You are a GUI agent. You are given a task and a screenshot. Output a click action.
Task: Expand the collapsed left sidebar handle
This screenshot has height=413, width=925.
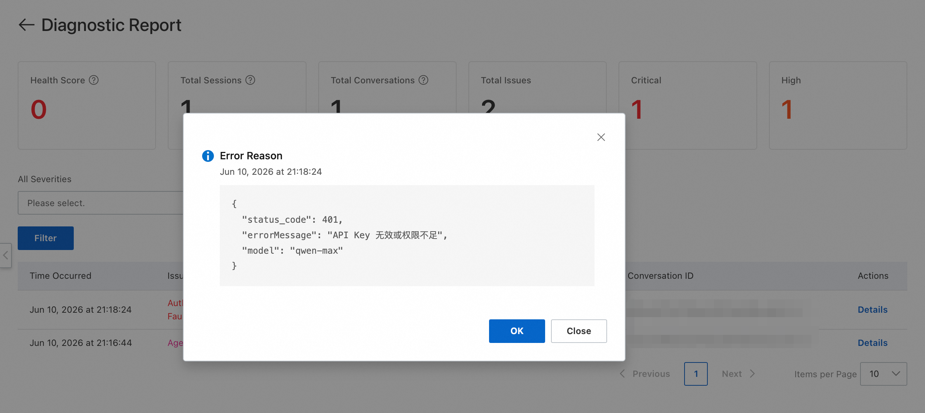(x=6, y=255)
